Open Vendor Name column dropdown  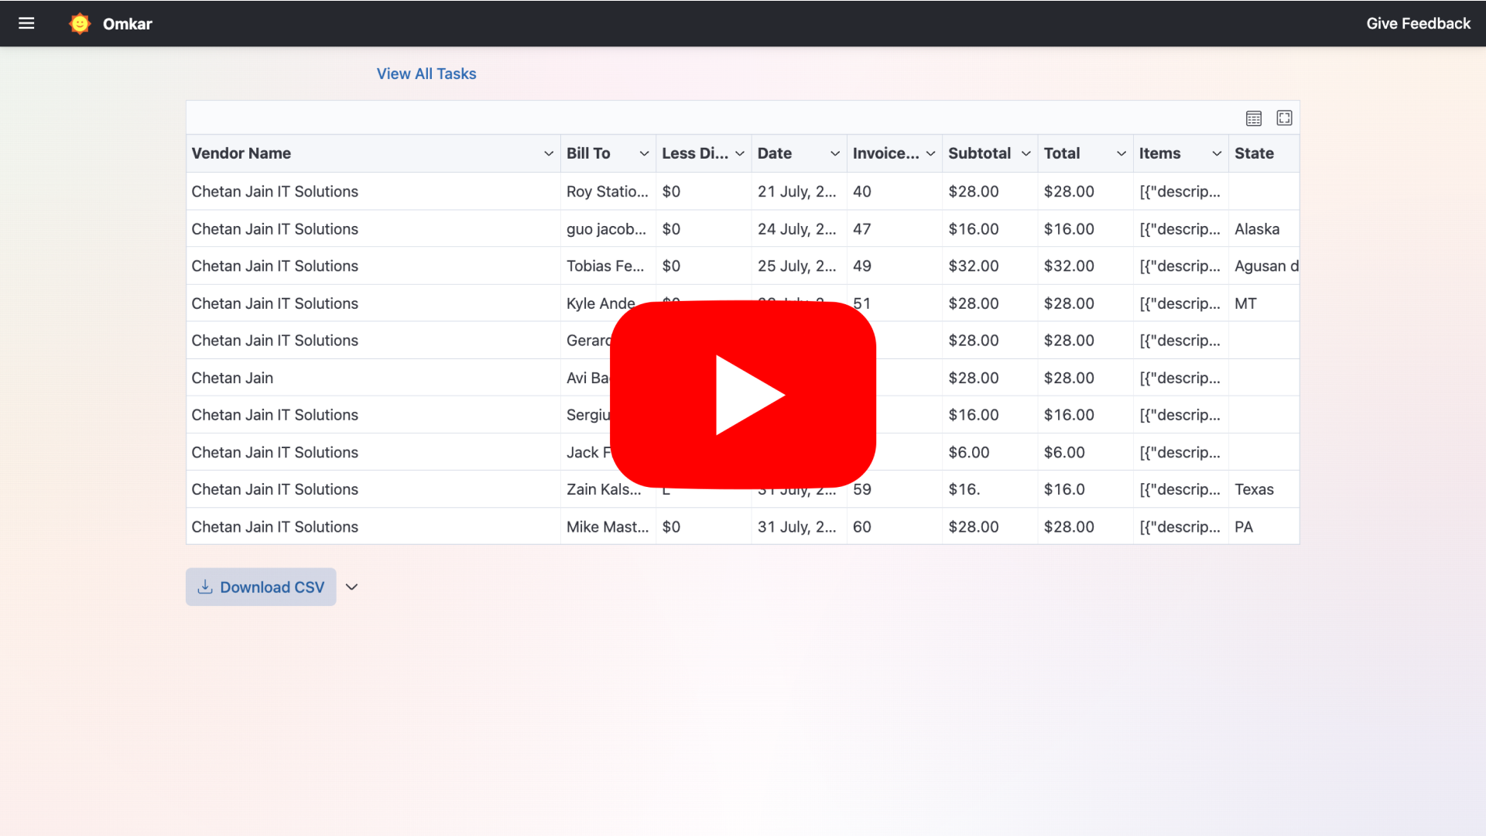pos(549,153)
